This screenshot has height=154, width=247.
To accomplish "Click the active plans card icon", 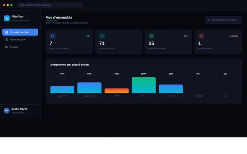I will tap(52, 36).
